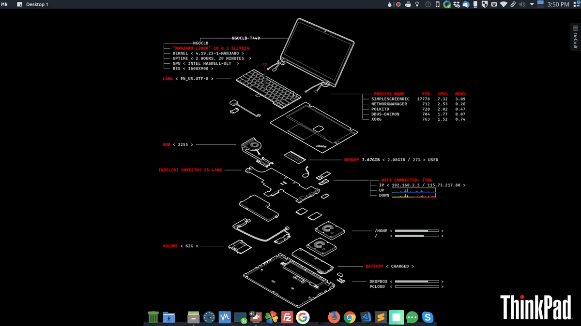
Task: Open the Dropbox tray icon
Action: tap(457, 4)
